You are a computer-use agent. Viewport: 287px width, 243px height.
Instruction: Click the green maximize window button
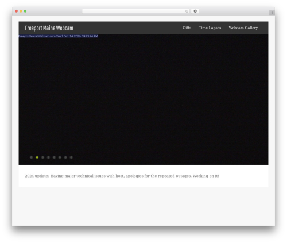click(x=25, y=11)
